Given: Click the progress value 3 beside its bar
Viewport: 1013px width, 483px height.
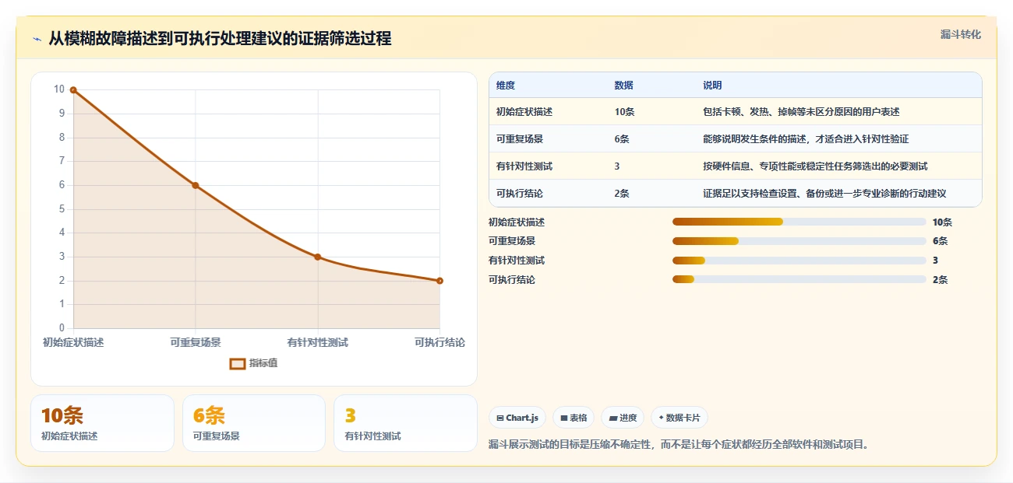Looking at the screenshot, I should [x=935, y=261].
